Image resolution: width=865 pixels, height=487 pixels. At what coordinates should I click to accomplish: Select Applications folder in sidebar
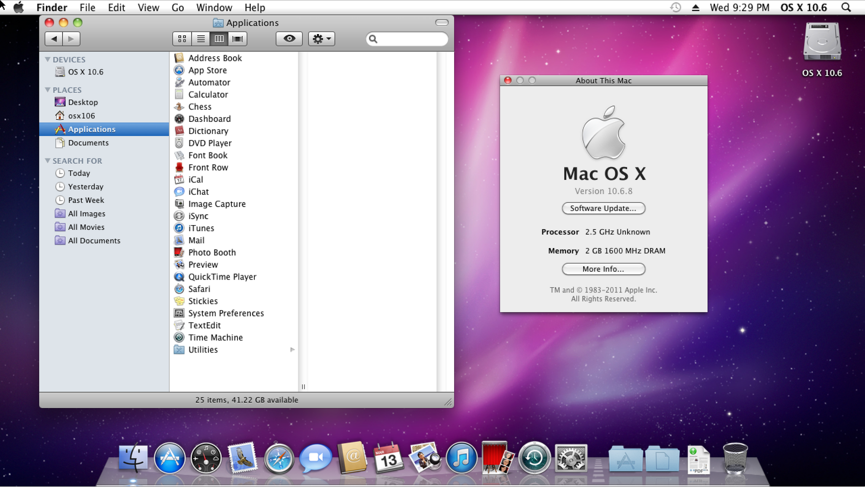(91, 129)
